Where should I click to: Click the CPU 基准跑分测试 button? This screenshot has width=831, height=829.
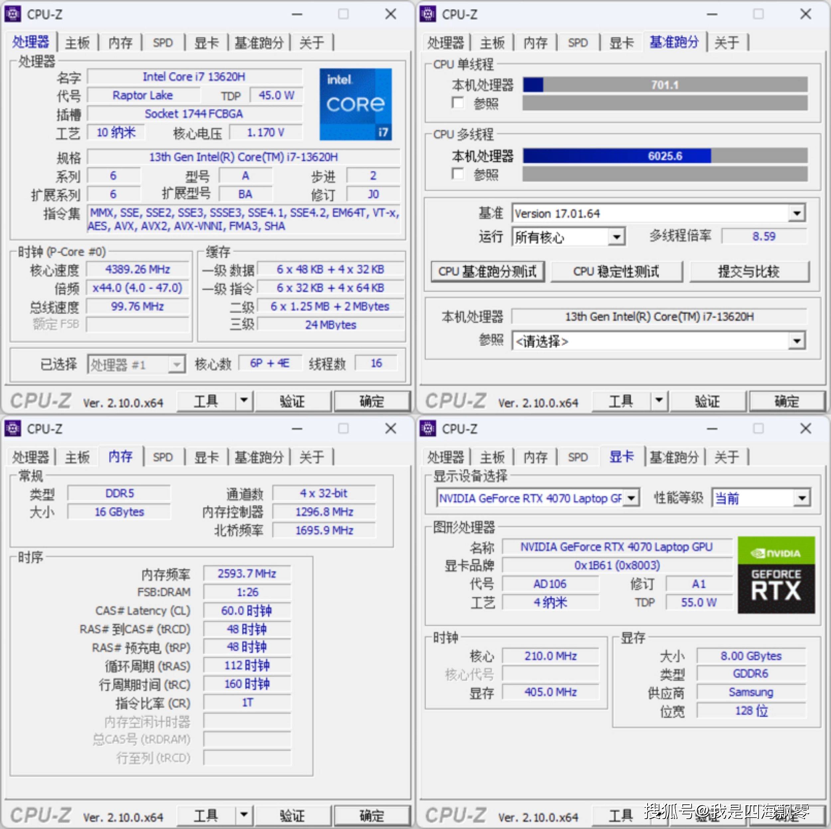coord(488,271)
